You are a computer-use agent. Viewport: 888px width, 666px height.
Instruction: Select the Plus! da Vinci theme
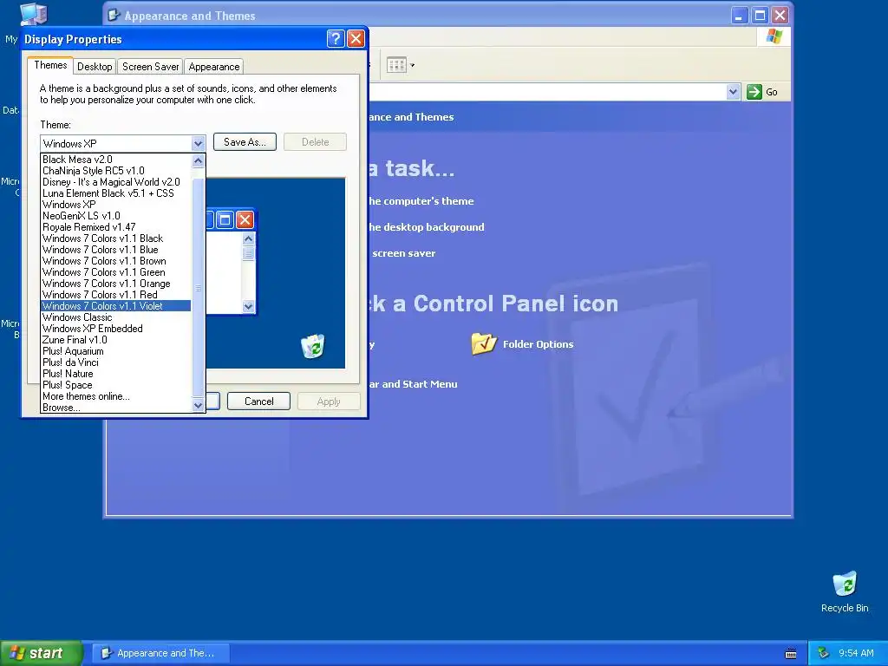click(116, 362)
